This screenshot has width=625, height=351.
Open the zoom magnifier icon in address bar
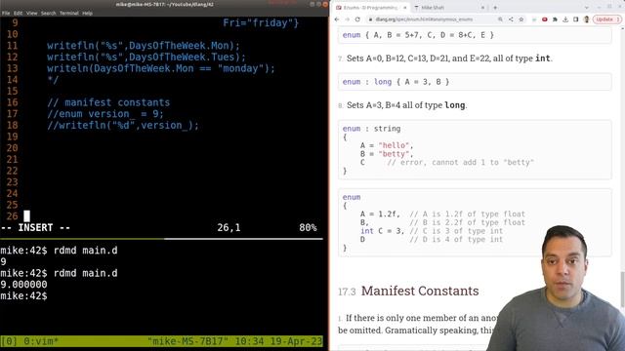pyautogui.click(x=500, y=19)
